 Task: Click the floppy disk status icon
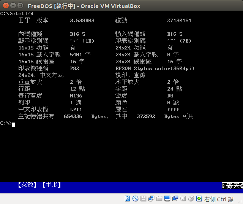point(144,199)
